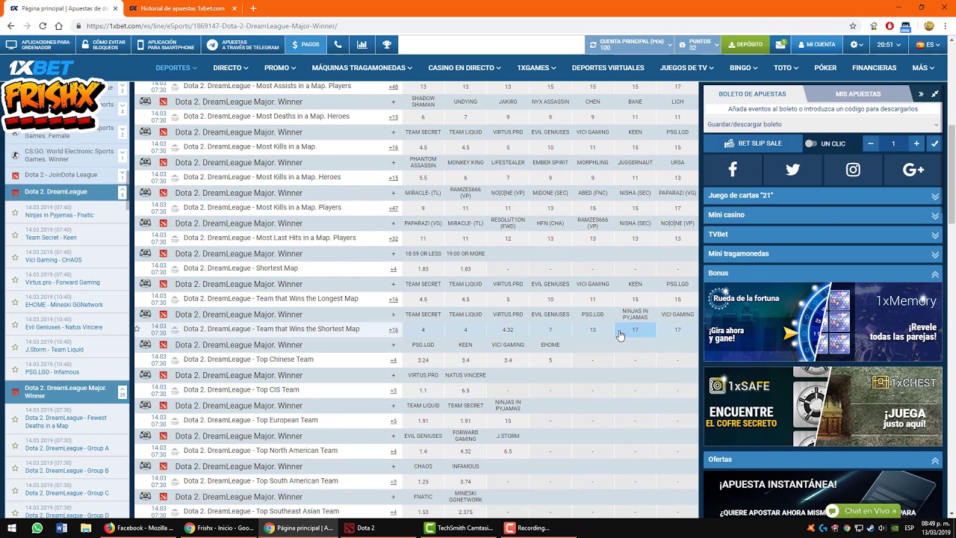Open Word from the taskbar

(x=61, y=528)
